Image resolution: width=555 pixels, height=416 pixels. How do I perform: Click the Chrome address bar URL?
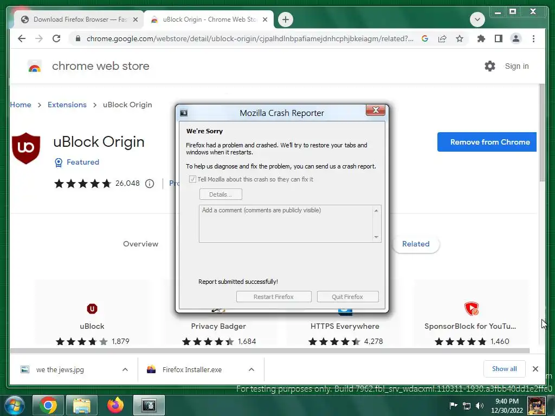[x=249, y=38]
